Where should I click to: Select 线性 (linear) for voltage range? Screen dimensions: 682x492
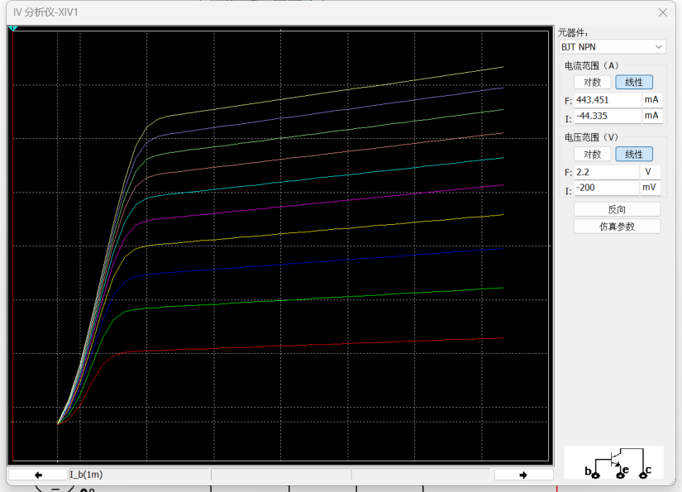tap(634, 154)
